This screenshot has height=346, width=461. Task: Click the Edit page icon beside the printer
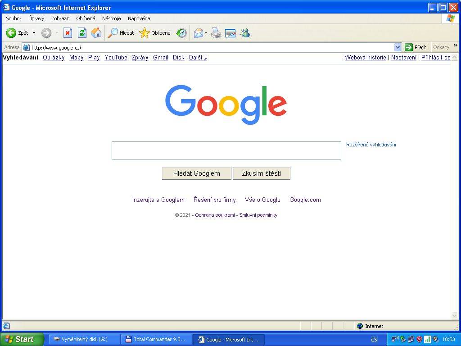click(230, 33)
